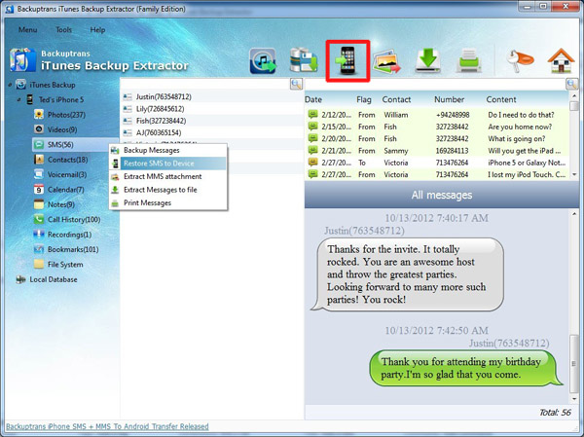
Task: Click the iTunes music backup toolbar icon
Action: click(x=263, y=61)
